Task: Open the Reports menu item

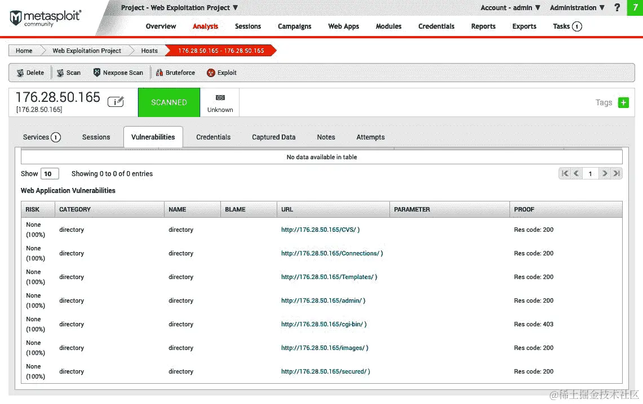Action: tap(483, 26)
